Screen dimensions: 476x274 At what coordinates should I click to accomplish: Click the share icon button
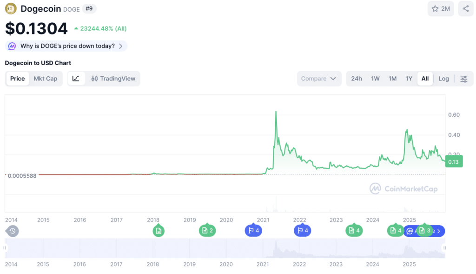(x=466, y=8)
